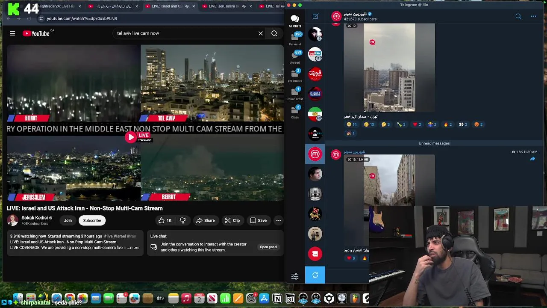Click the Chrome address bar URL

(82, 18)
